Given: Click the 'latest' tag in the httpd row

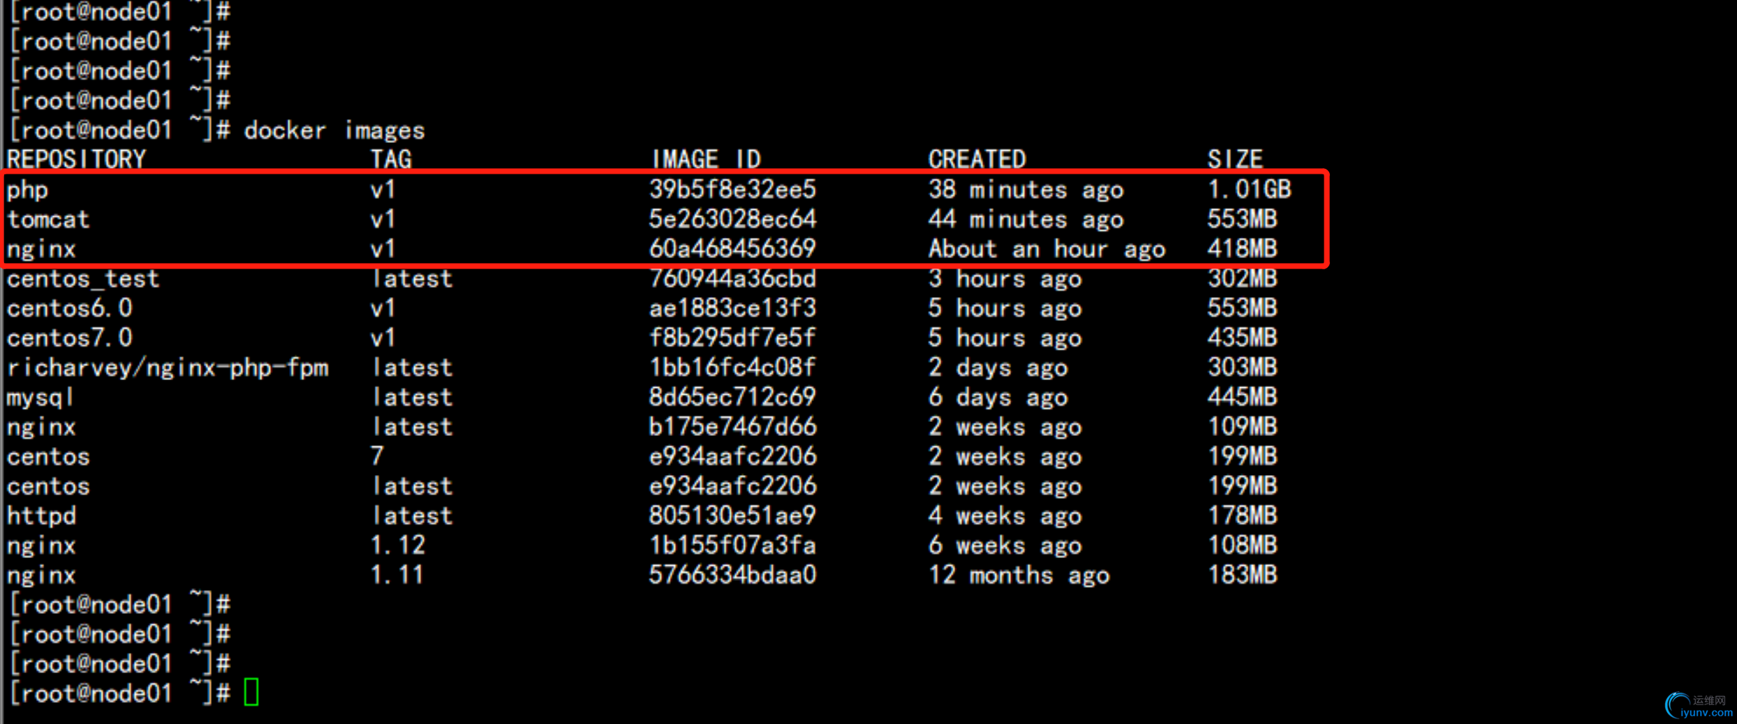Looking at the screenshot, I should pos(412,516).
